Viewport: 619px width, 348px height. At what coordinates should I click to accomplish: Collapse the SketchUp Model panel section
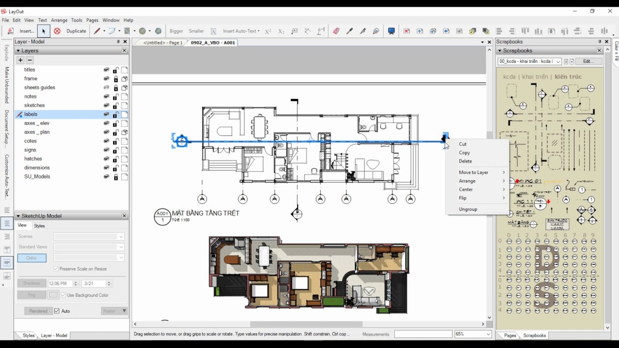18,216
